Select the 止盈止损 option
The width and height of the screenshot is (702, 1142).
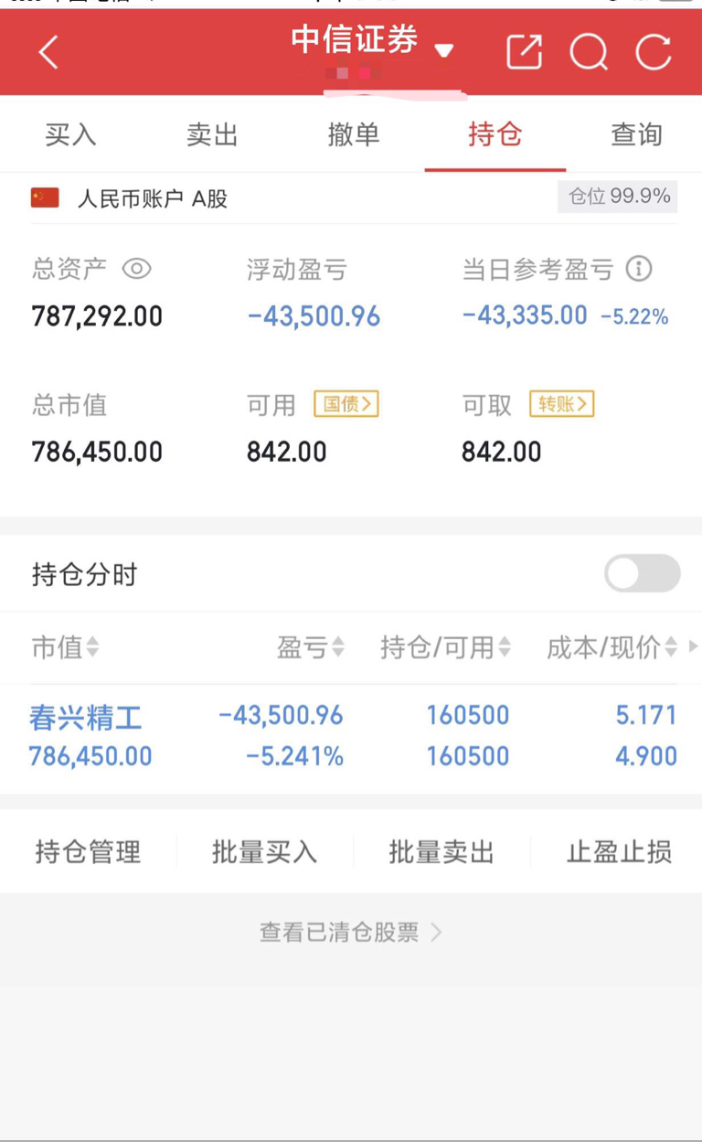click(620, 852)
